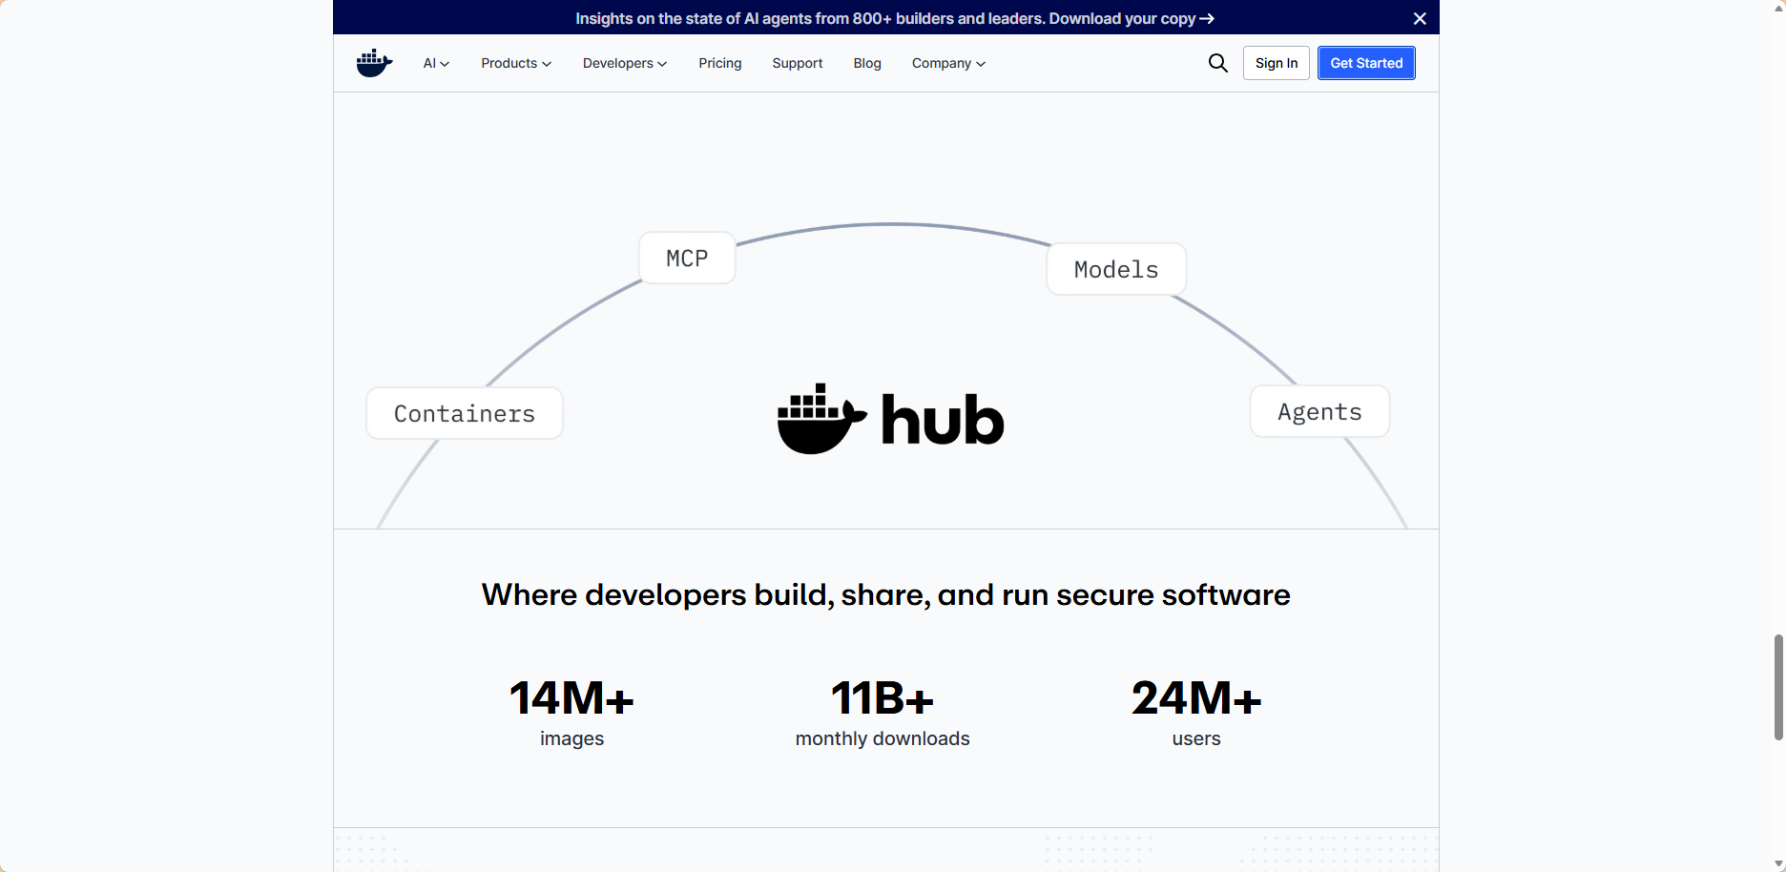Click the 'Where developers build' heading

click(x=885, y=594)
